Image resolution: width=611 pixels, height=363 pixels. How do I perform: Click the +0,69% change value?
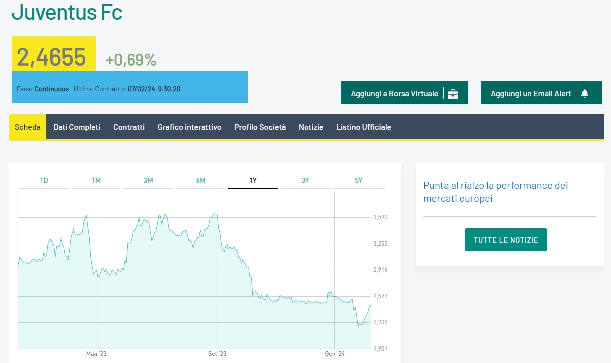tap(131, 60)
